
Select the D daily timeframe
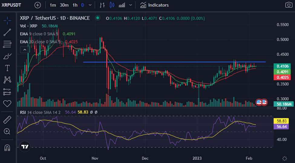[x=83, y=5]
